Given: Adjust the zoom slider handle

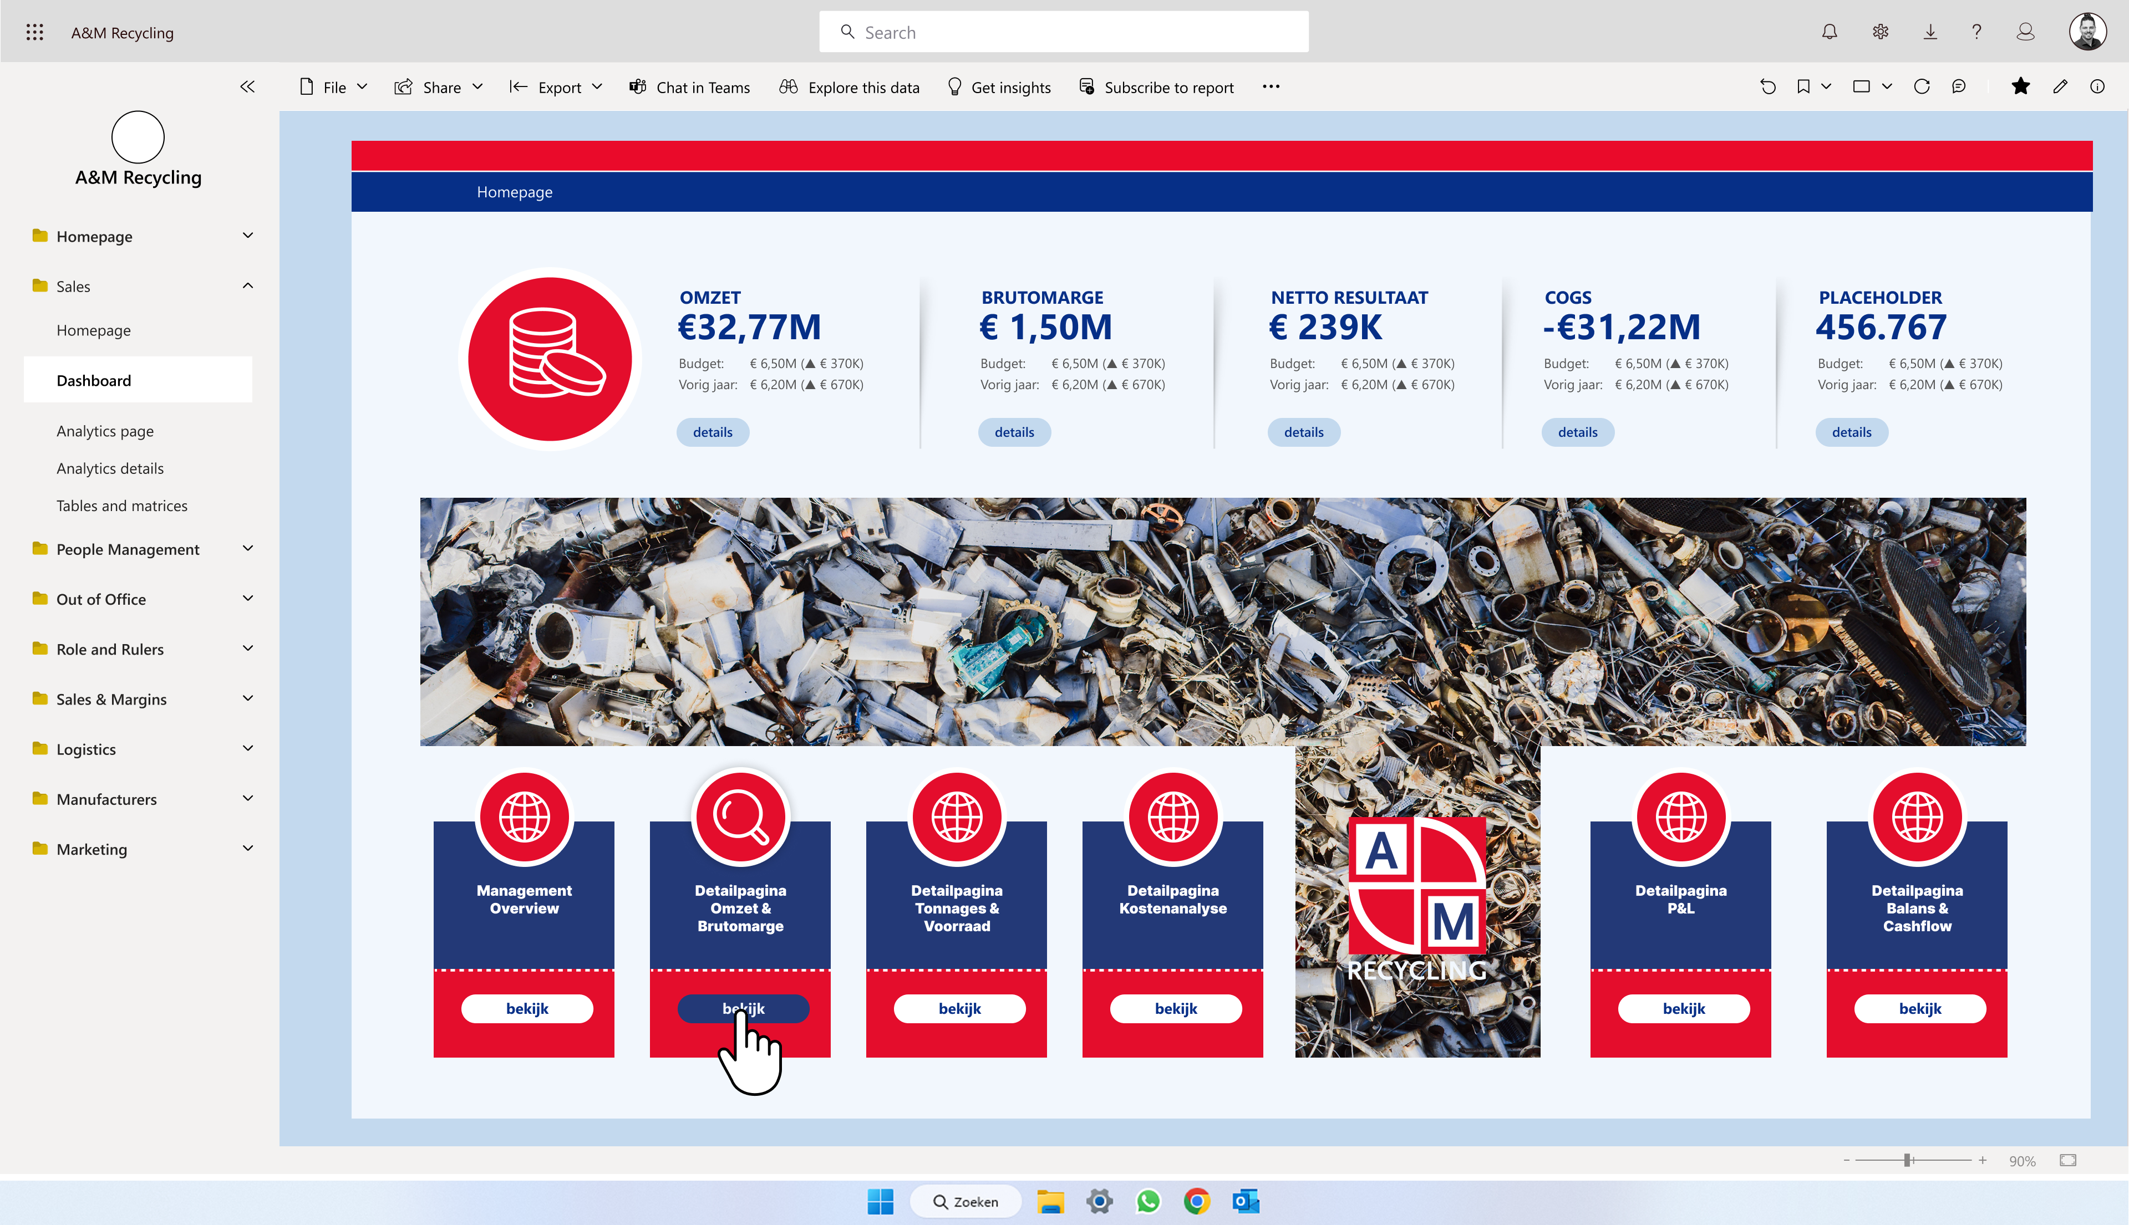Looking at the screenshot, I should click(x=1908, y=1160).
